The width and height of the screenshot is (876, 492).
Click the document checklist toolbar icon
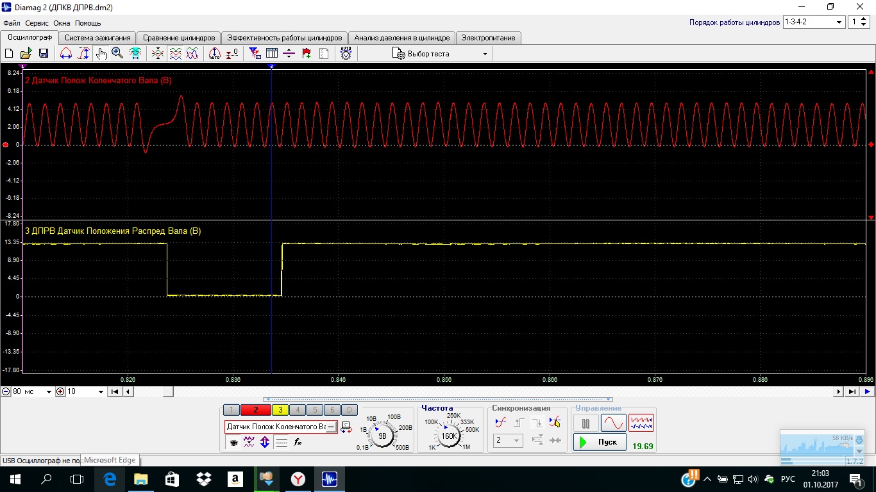point(324,54)
